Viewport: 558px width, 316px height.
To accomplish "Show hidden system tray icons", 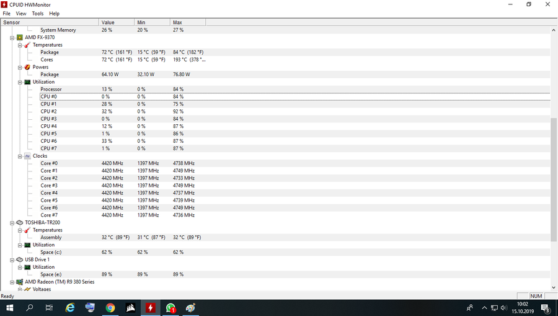I will [484, 308].
